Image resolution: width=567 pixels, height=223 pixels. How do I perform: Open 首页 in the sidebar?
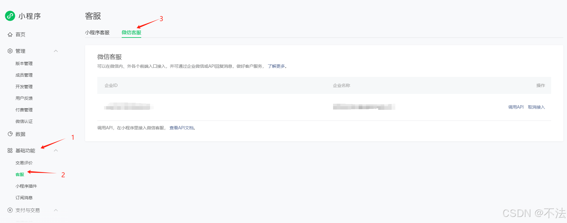(20, 34)
